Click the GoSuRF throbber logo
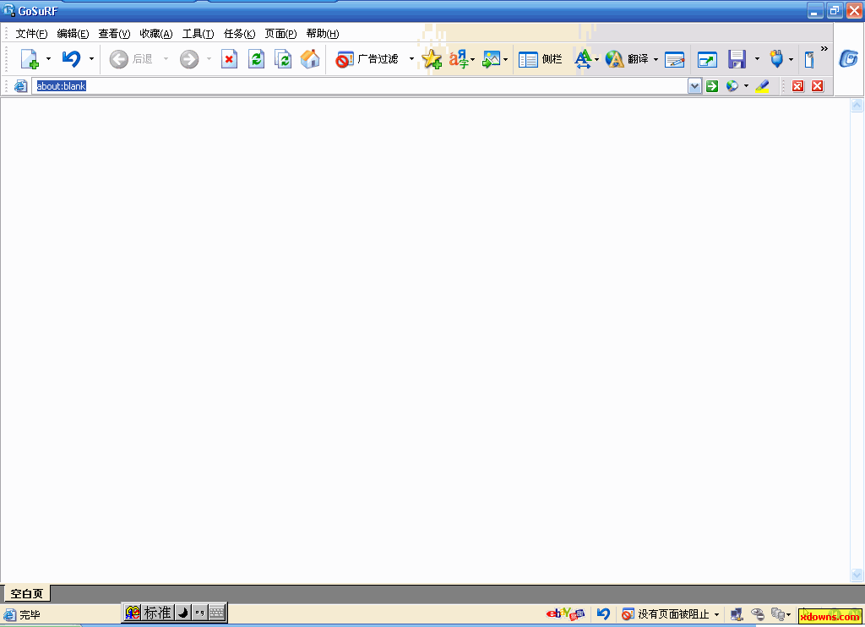The image size is (865, 627). [x=848, y=58]
